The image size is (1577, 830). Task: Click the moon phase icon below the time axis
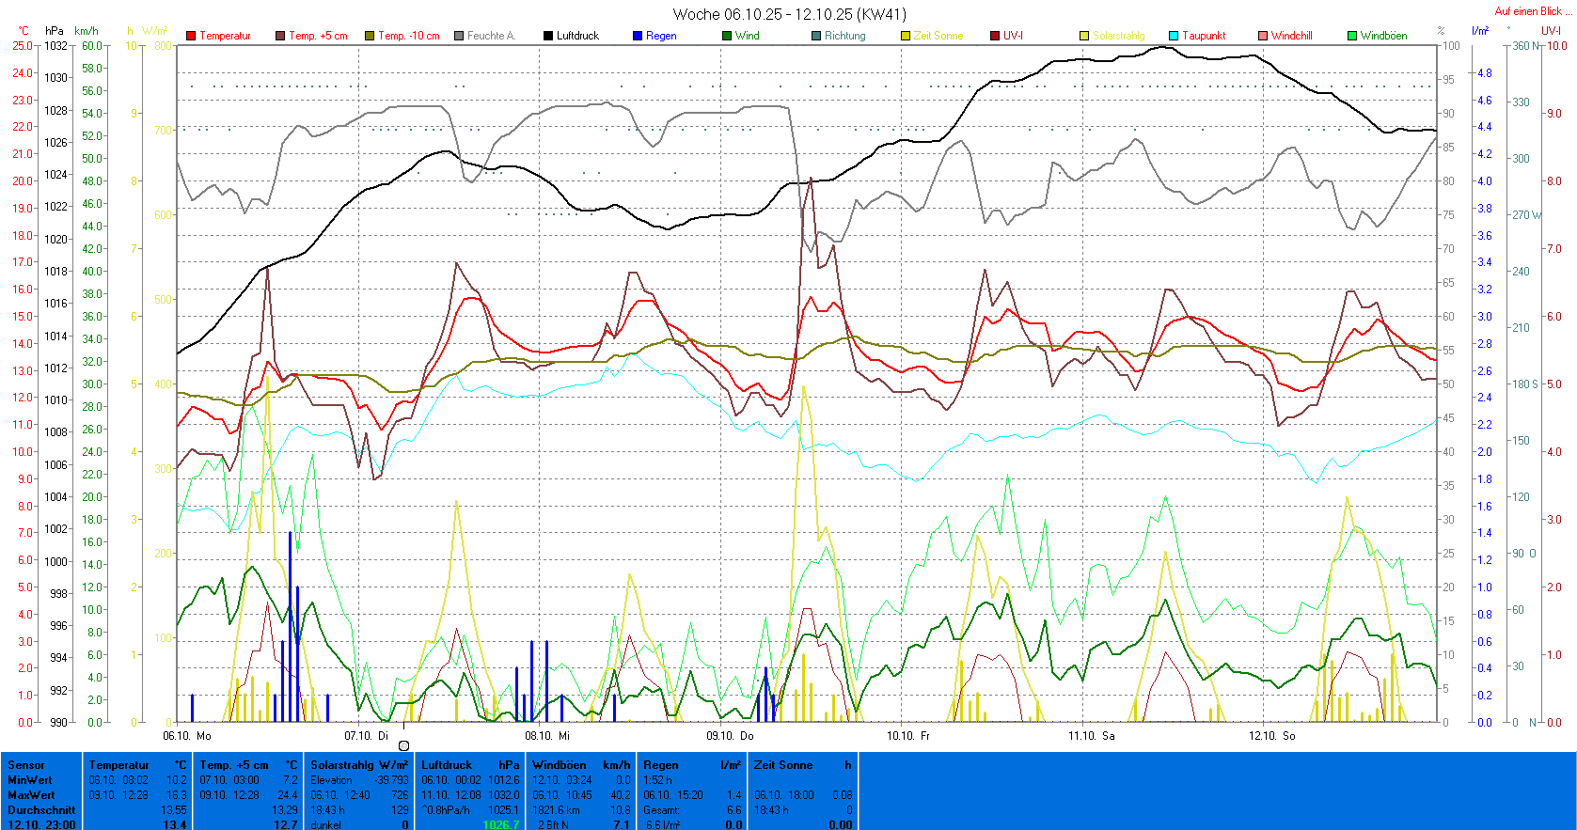point(403,746)
